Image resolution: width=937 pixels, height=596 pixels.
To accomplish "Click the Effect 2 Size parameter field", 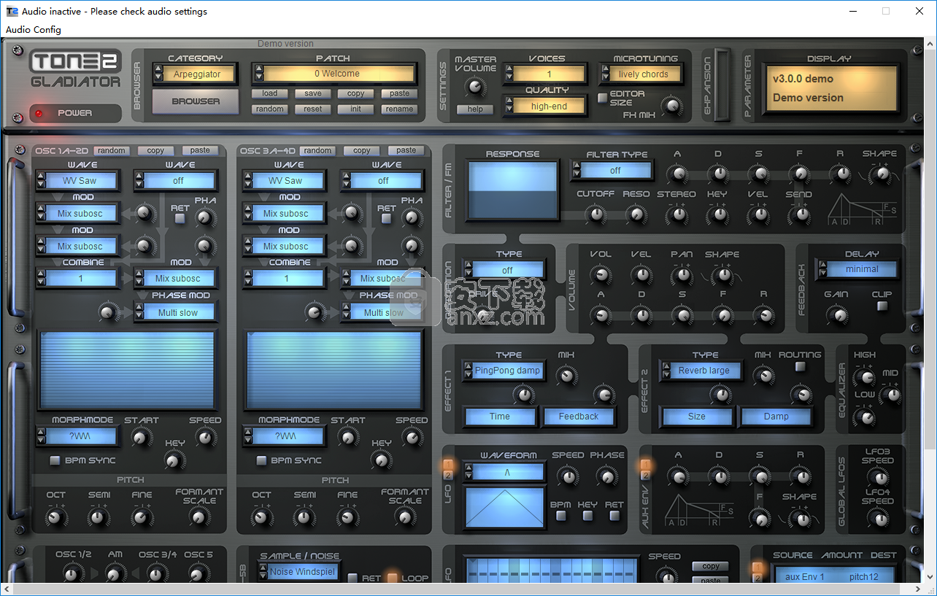I will pyautogui.click(x=697, y=417).
